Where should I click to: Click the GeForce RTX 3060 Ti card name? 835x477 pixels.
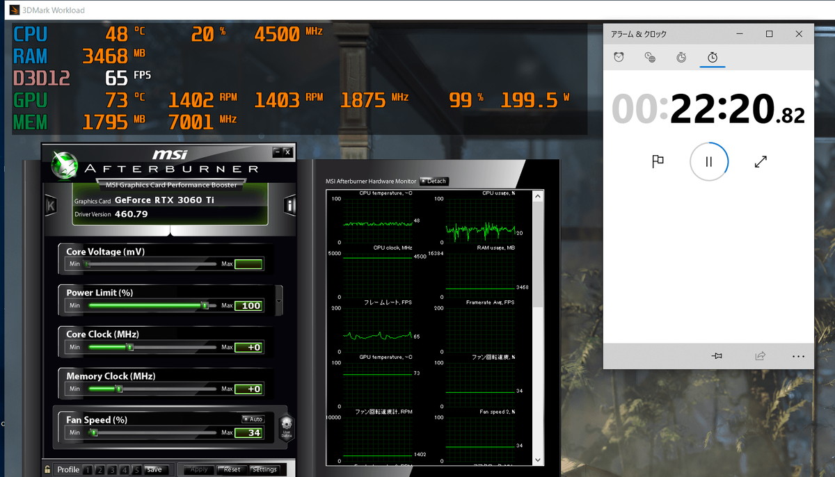pos(164,200)
